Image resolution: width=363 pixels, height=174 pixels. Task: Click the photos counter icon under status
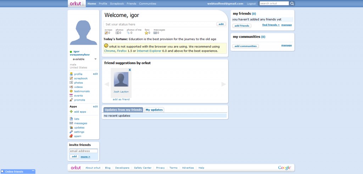coord(117,33)
